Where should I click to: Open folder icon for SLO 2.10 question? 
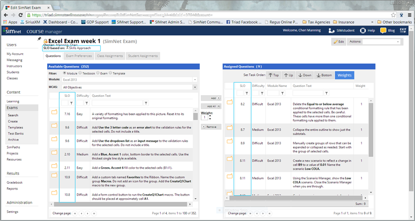(x=54, y=152)
